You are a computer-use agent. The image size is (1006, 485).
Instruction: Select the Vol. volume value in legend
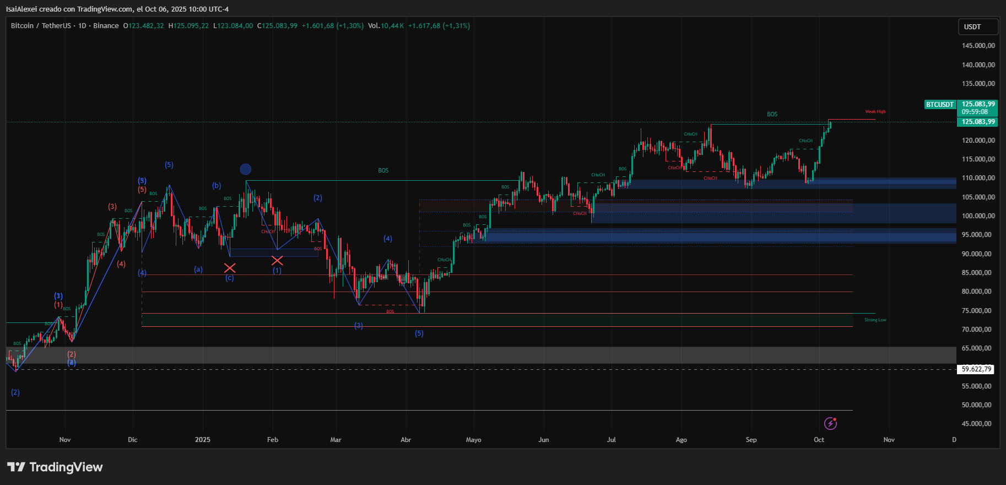point(386,26)
